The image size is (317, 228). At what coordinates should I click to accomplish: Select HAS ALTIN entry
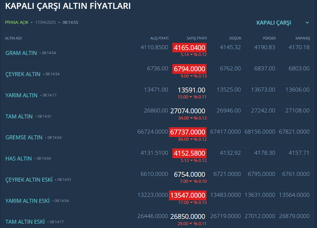click(19, 158)
